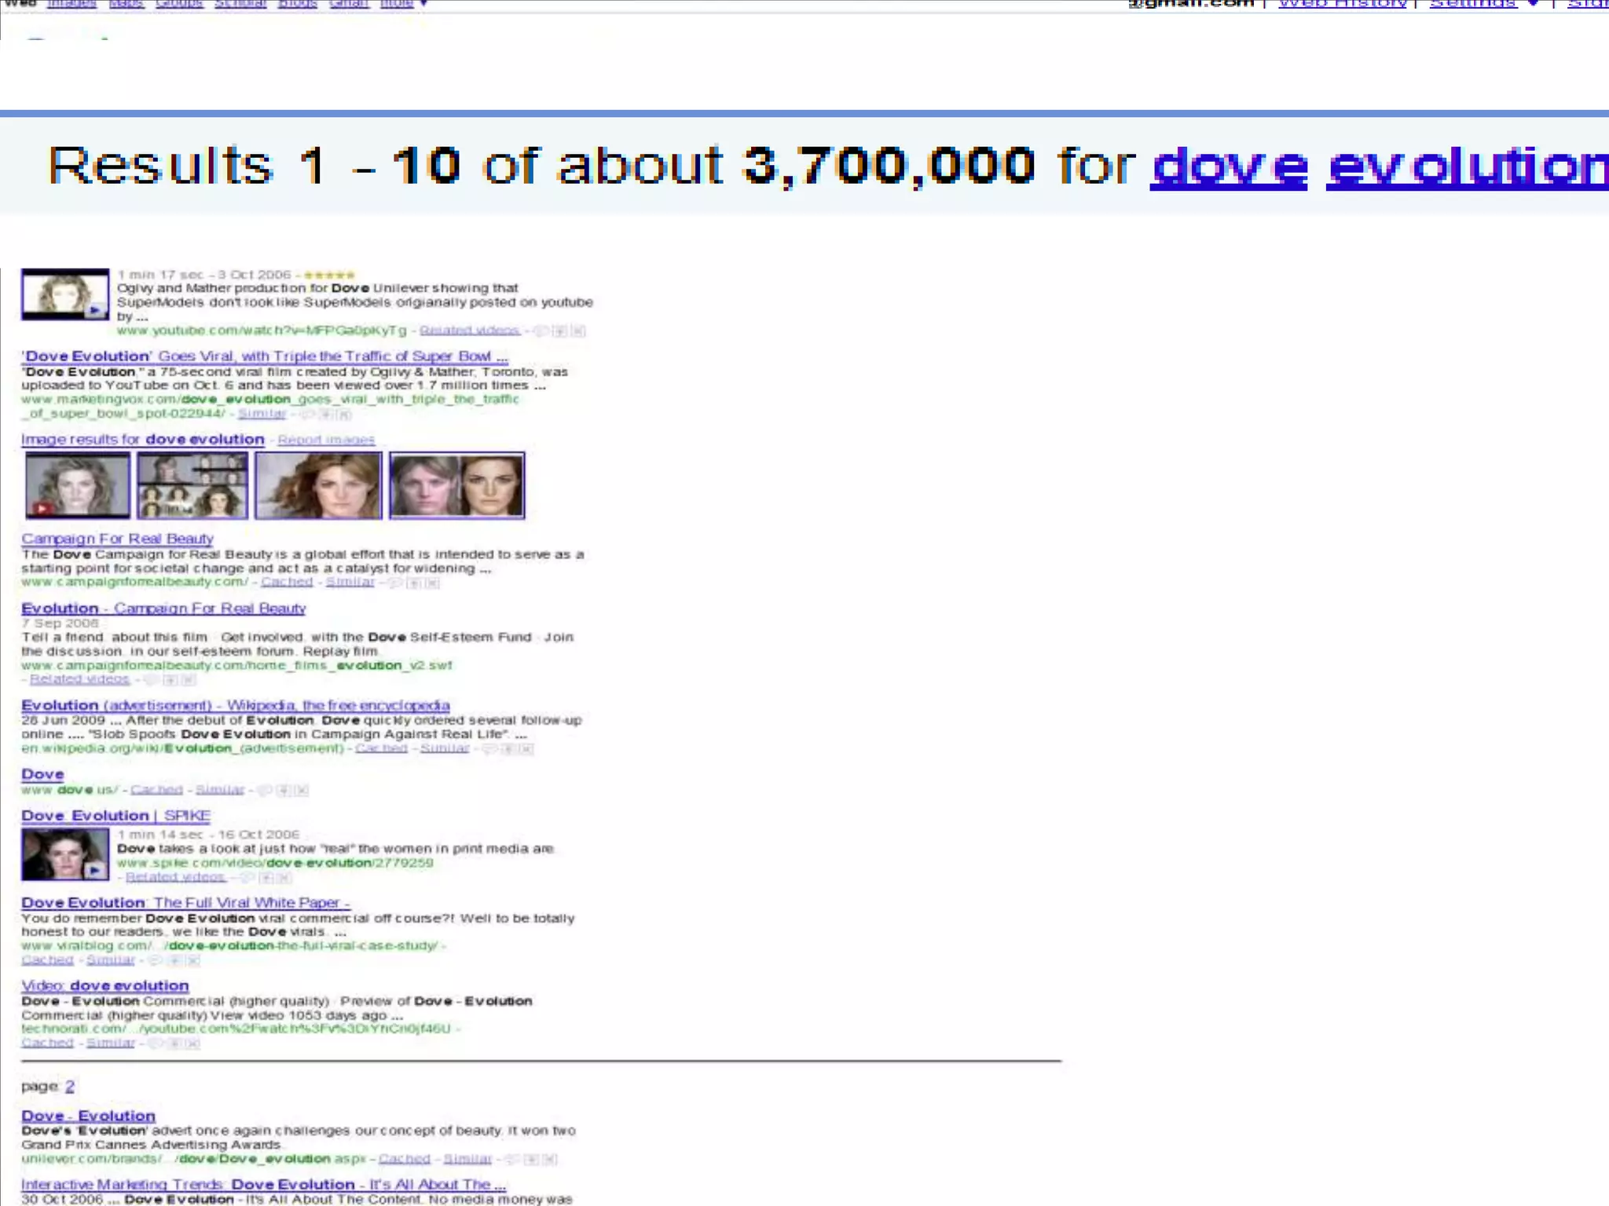Open the Images tab in top navigation
Screen dimensions: 1609x1206
pyautogui.click(x=71, y=4)
